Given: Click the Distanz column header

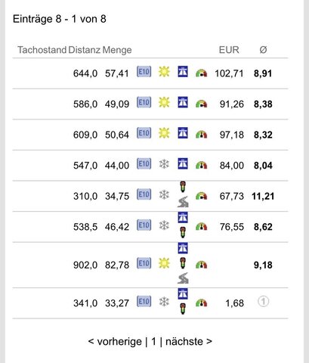Looking at the screenshot, I should 85,50.
